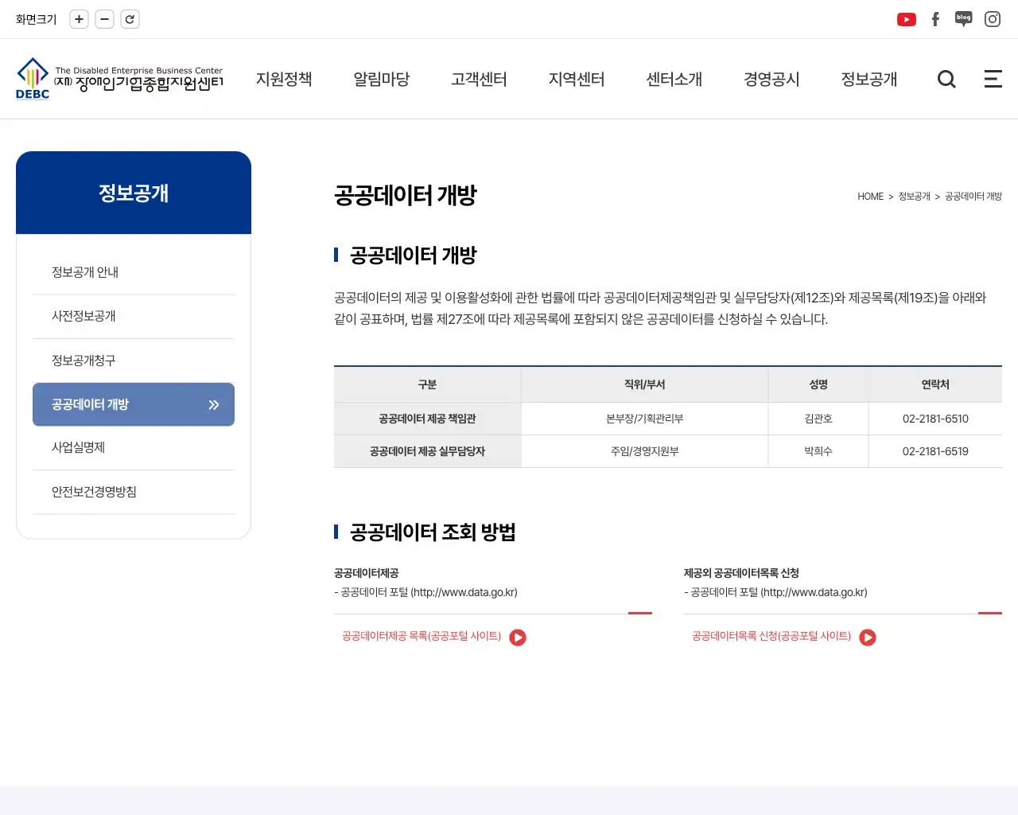Image resolution: width=1018 pixels, height=815 pixels.
Task: Select 공공데이터 개방 sidebar item with chevron
Action: point(134,404)
